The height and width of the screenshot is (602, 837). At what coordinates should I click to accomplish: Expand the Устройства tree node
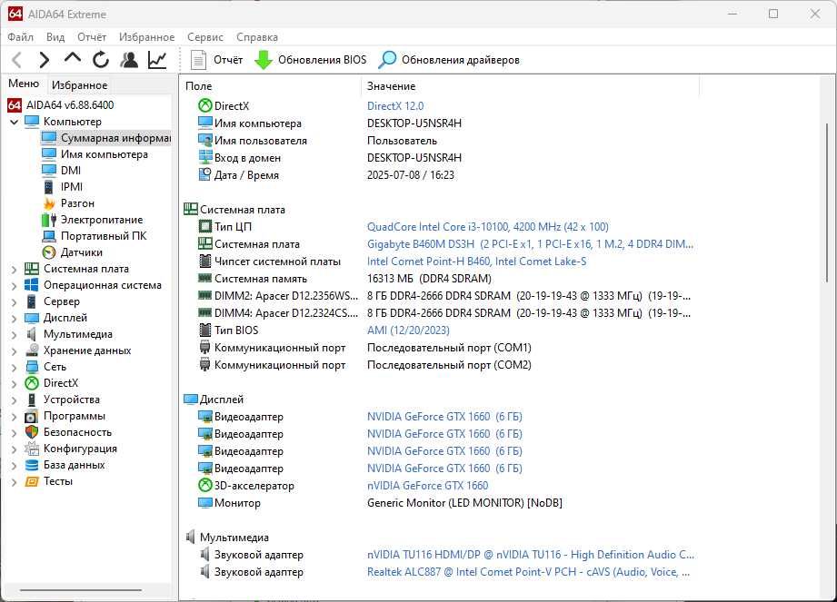point(15,400)
